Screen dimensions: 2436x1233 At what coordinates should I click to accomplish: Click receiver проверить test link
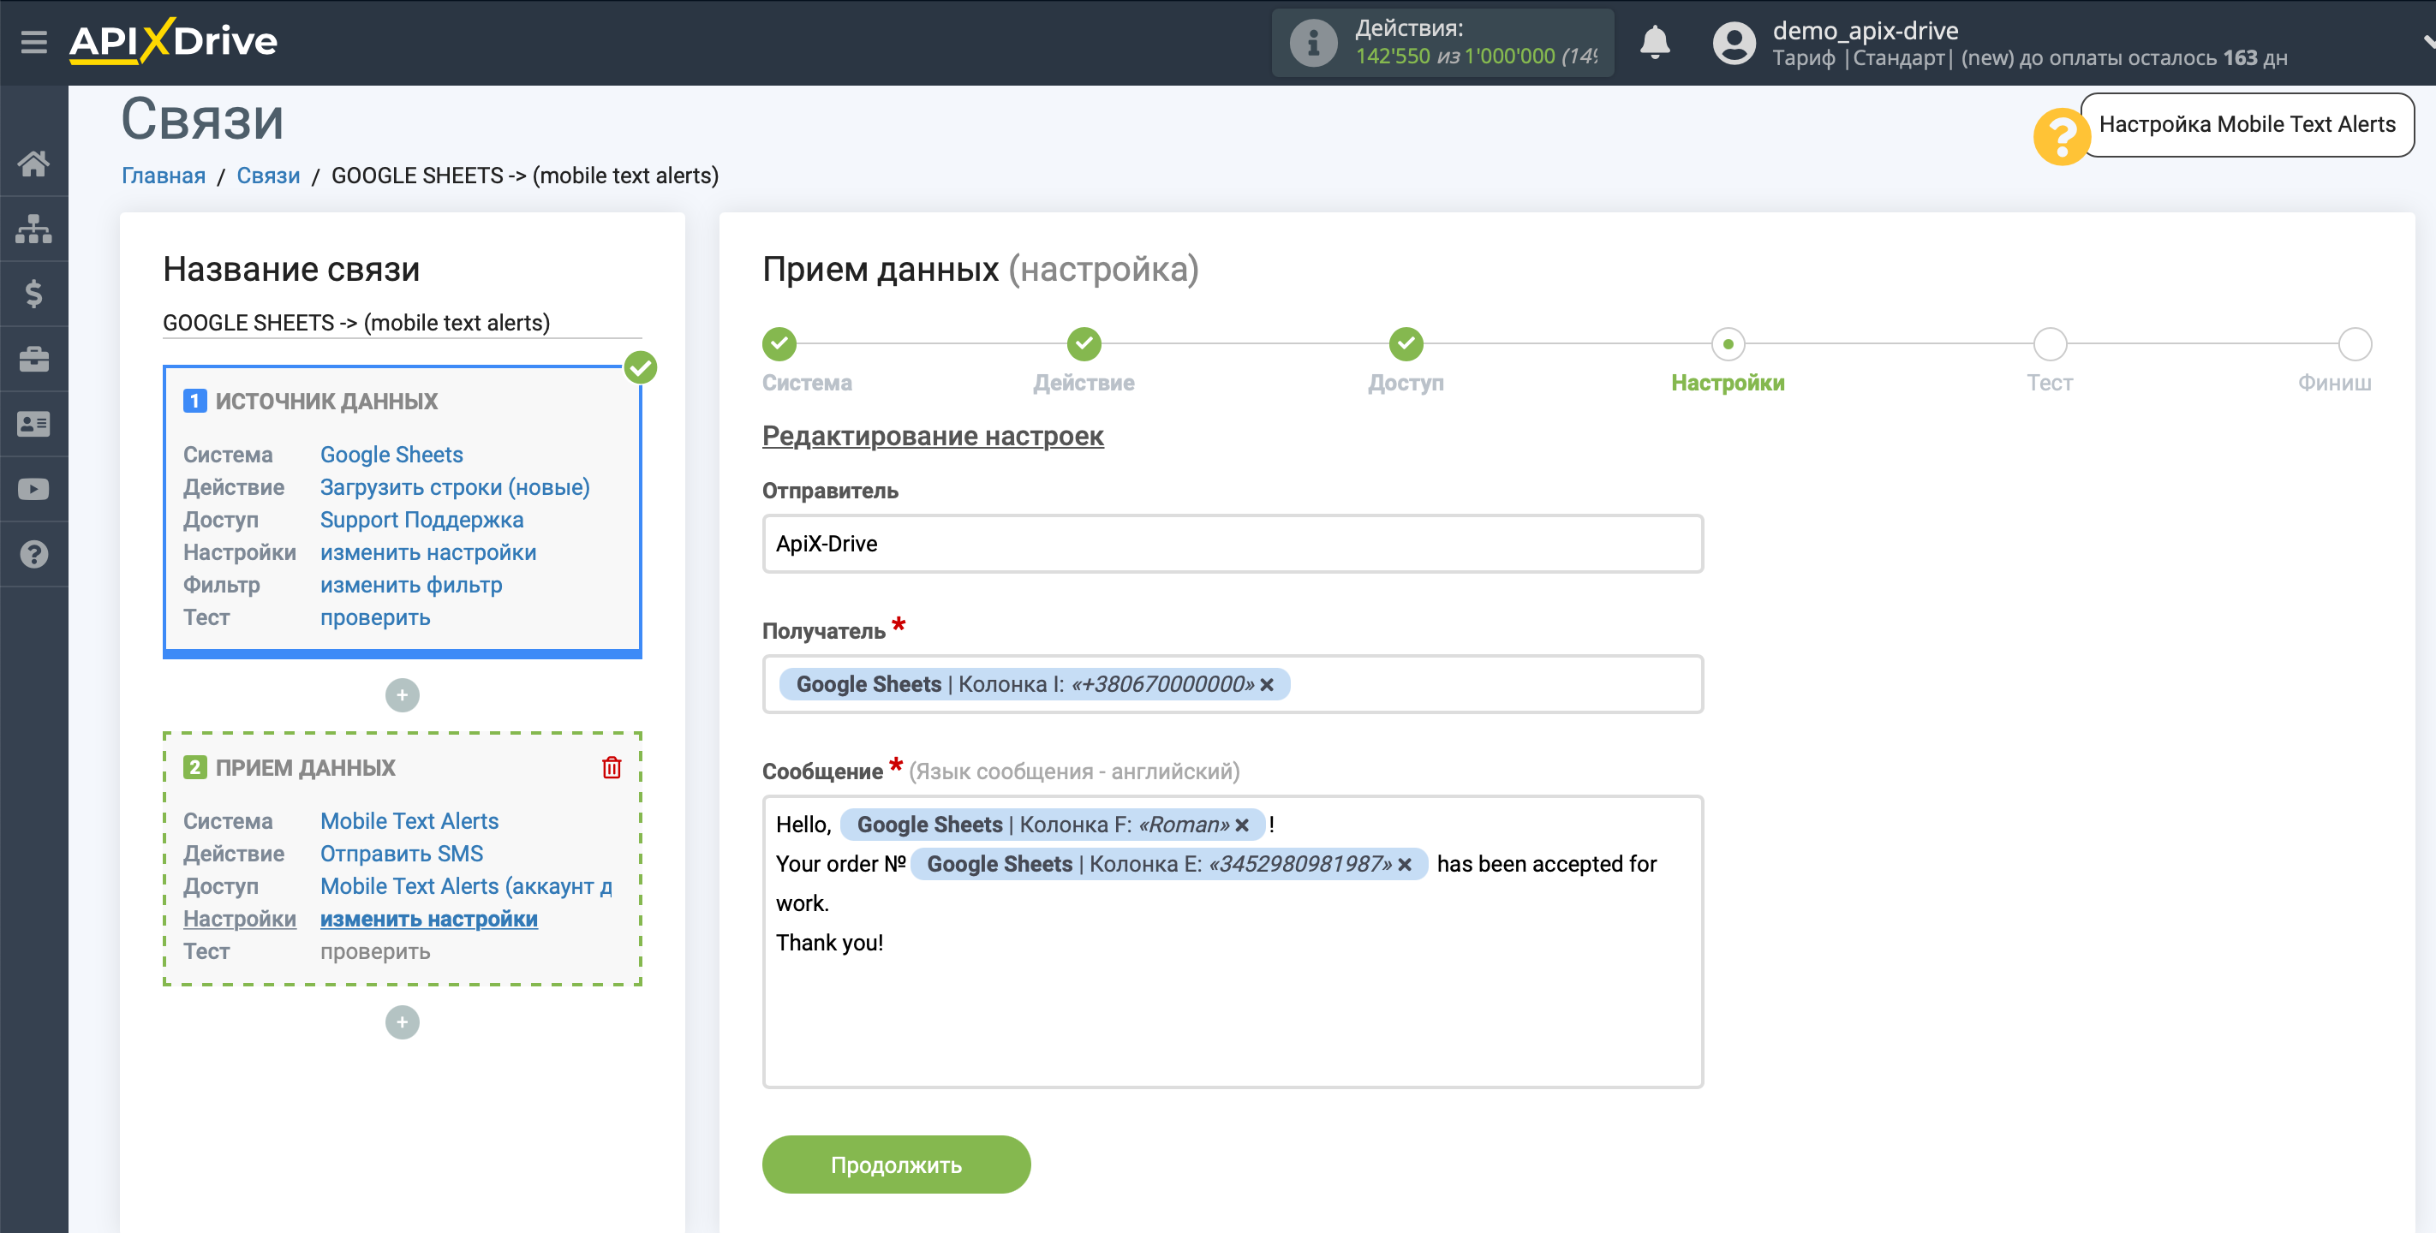(x=375, y=951)
